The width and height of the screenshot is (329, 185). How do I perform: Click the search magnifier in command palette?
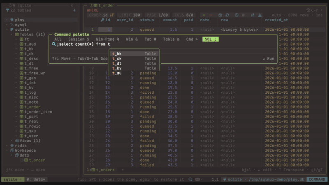54,44
